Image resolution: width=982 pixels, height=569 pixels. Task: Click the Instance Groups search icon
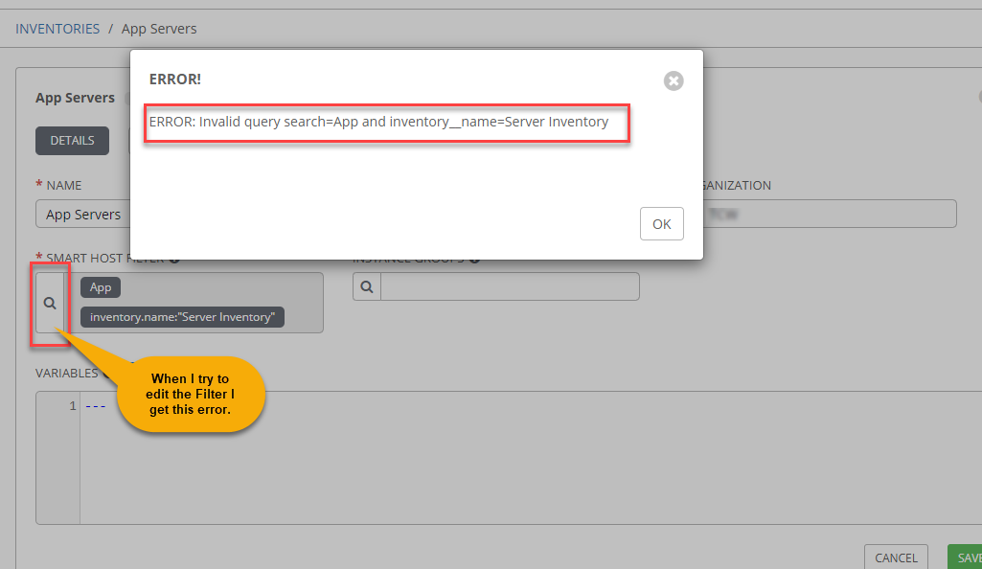[x=367, y=286]
